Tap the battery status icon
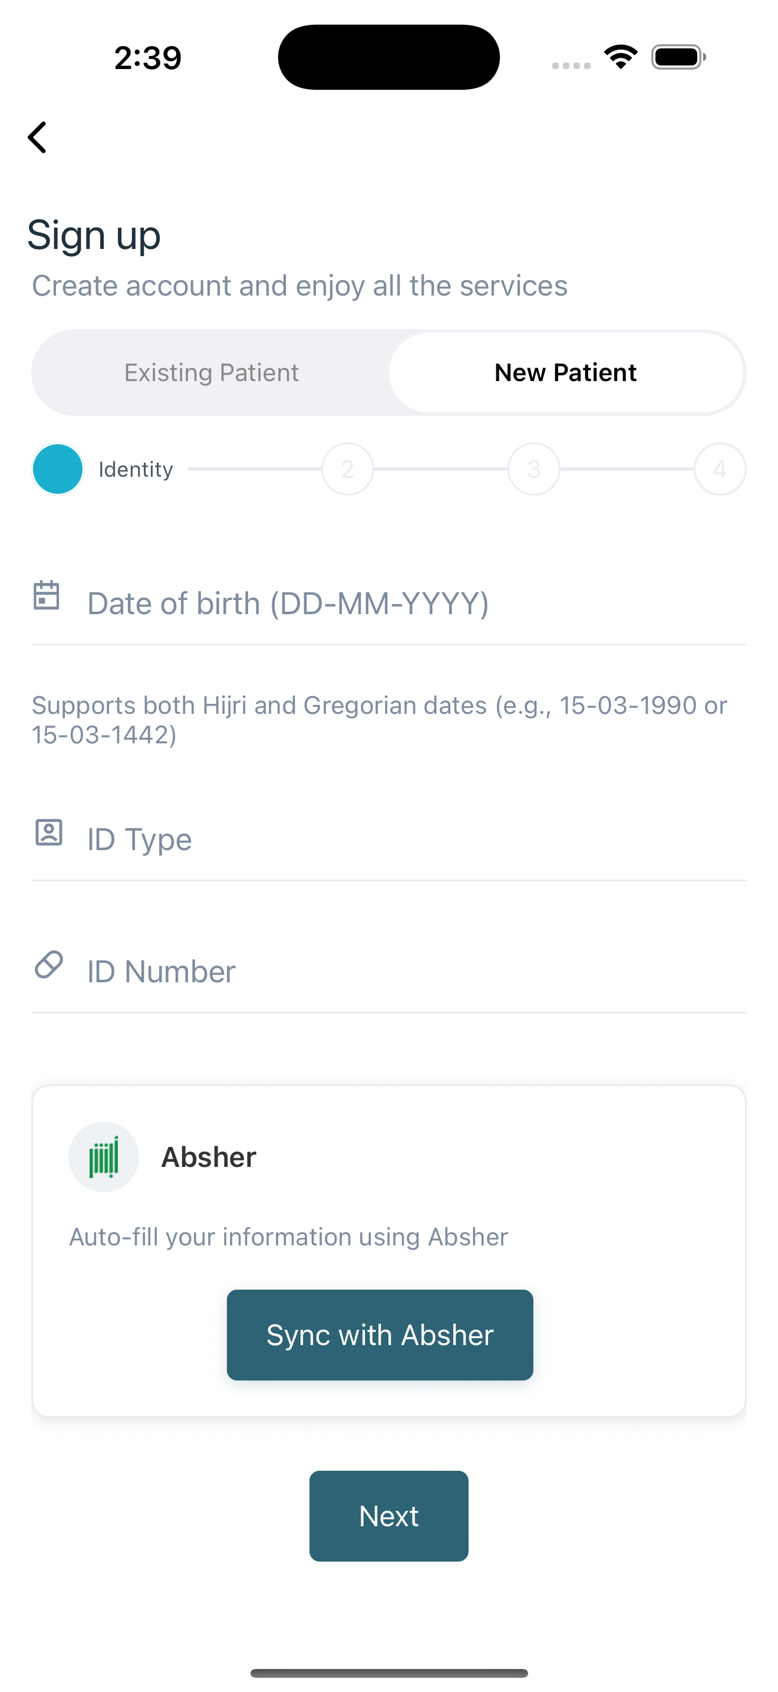Screen dimensions: 778x1692 pyautogui.click(x=678, y=57)
